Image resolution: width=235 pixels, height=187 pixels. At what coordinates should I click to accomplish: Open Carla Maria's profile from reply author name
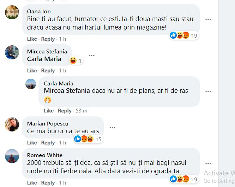tap(59, 83)
